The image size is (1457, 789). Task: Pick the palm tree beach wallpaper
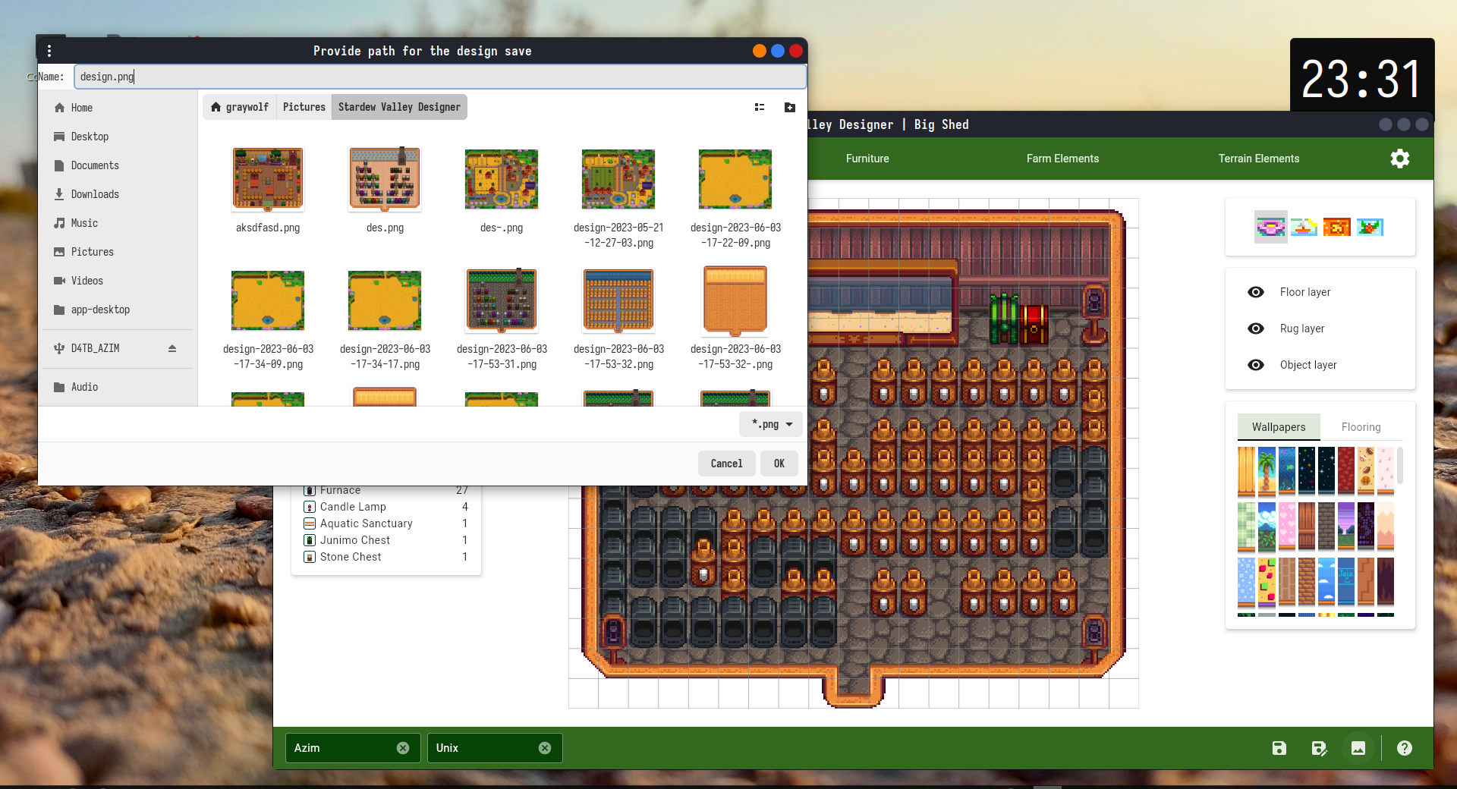point(1267,471)
